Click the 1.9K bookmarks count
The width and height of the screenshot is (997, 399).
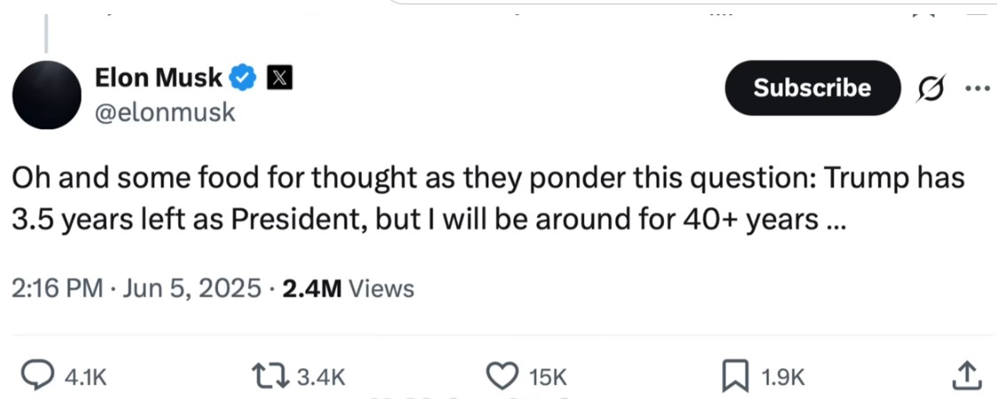783,378
